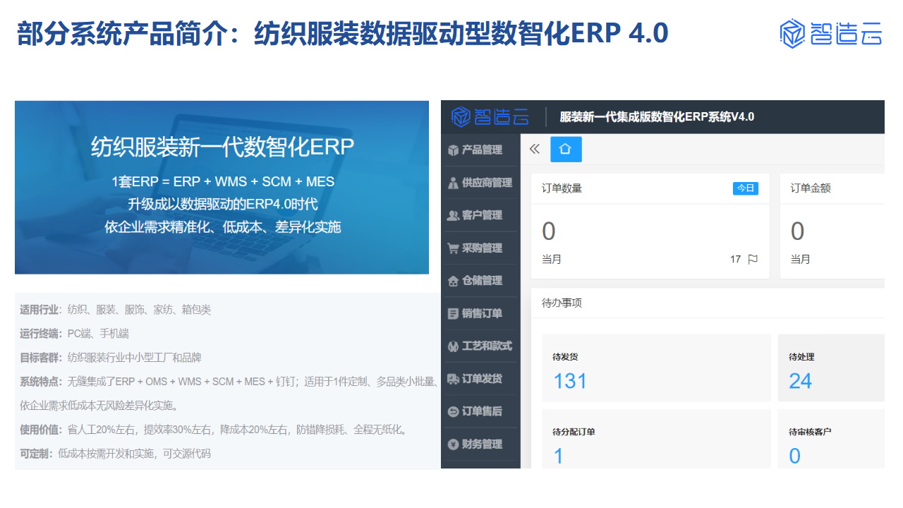Click the blue home tab icon
The image size is (903, 508).
(566, 149)
